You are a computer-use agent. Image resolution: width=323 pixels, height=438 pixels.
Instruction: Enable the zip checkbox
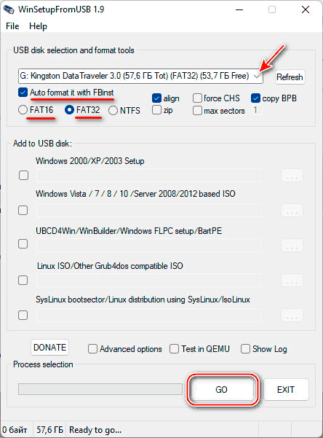pos(156,110)
